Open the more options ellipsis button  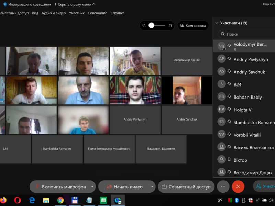click(223, 186)
